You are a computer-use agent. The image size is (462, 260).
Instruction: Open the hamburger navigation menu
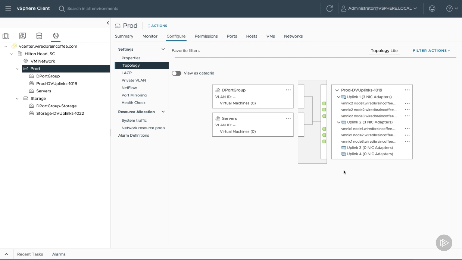click(x=8, y=9)
